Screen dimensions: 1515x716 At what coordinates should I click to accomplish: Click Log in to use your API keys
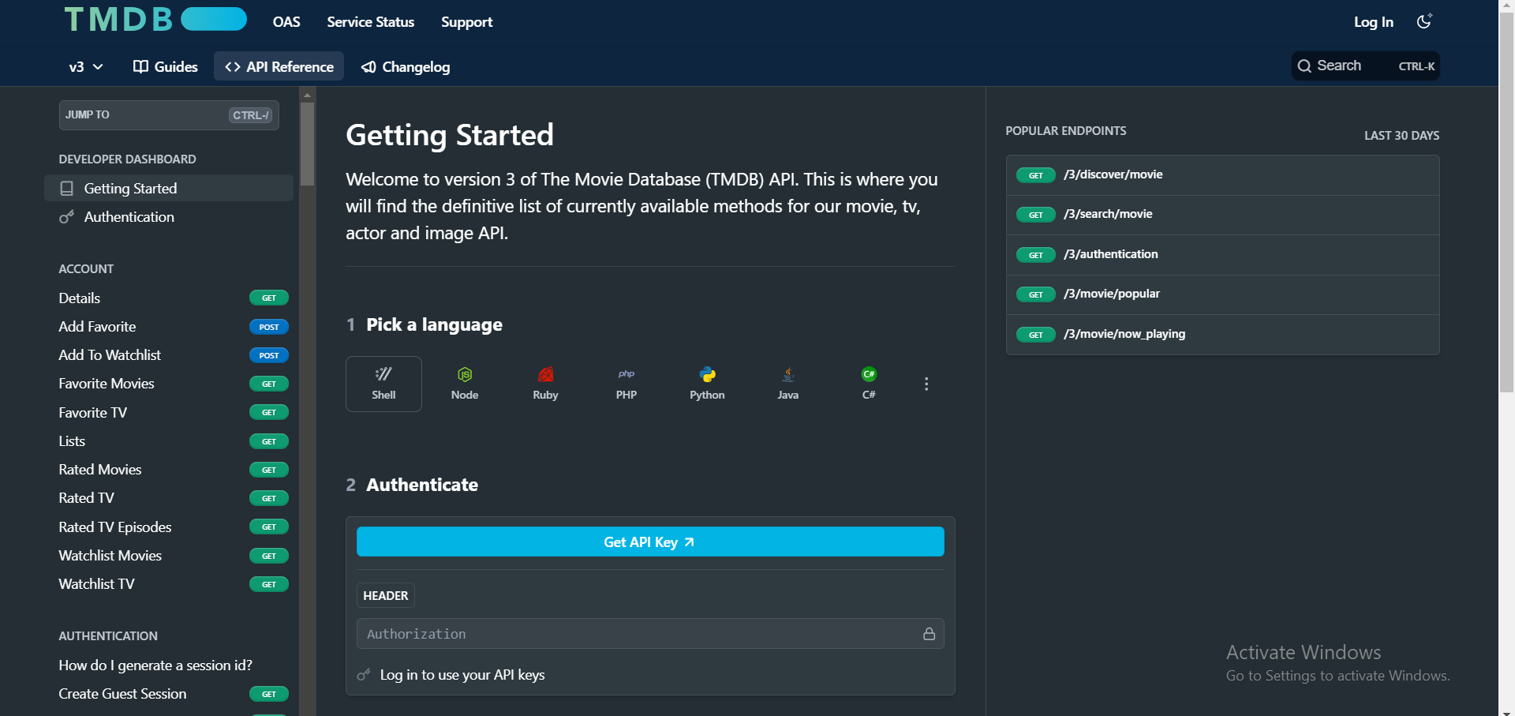[x=462, y=675]
